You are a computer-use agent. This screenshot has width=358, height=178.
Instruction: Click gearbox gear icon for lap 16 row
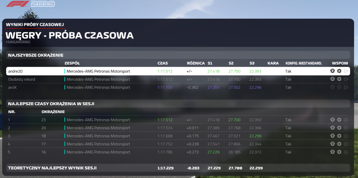(x=339, y=152)
